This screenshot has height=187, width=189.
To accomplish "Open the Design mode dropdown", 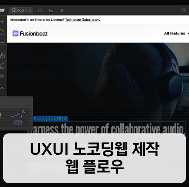I will pyautogui.click(x=21, y=11).
